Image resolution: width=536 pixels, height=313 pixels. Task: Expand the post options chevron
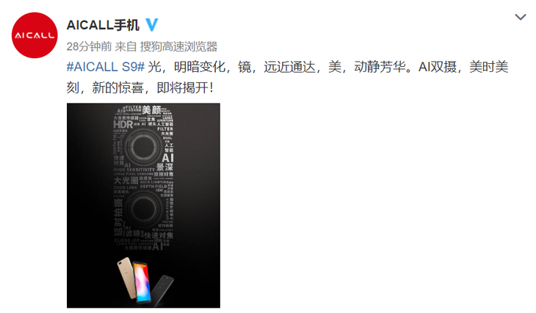point(521,17)
